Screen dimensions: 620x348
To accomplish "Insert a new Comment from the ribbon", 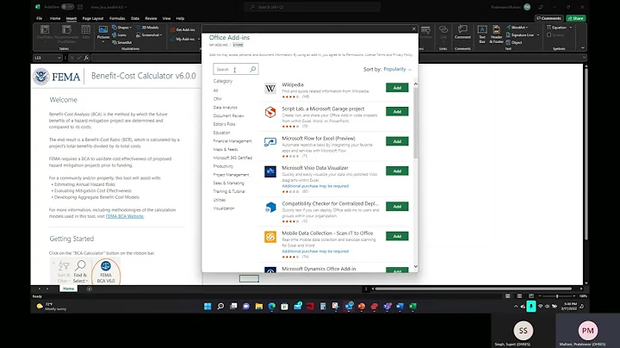I will tap(462, 32).
